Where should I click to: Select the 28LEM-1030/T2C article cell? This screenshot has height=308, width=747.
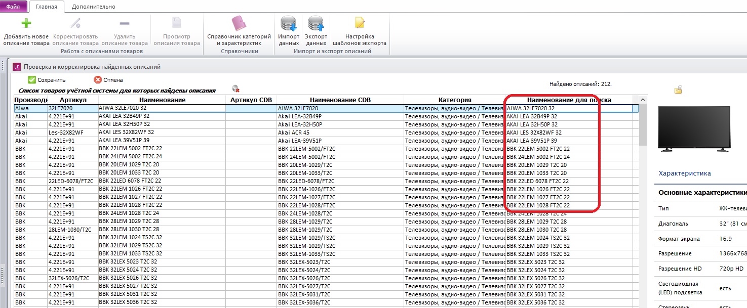72,230
